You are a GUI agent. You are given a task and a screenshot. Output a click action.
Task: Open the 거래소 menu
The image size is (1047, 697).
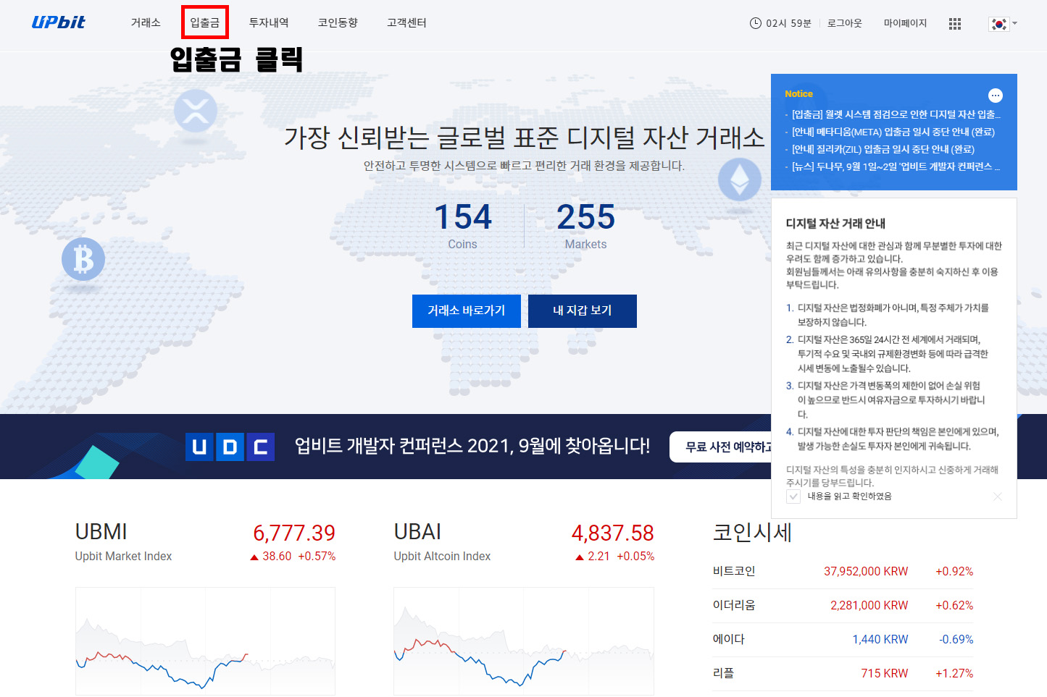(146, 22)
